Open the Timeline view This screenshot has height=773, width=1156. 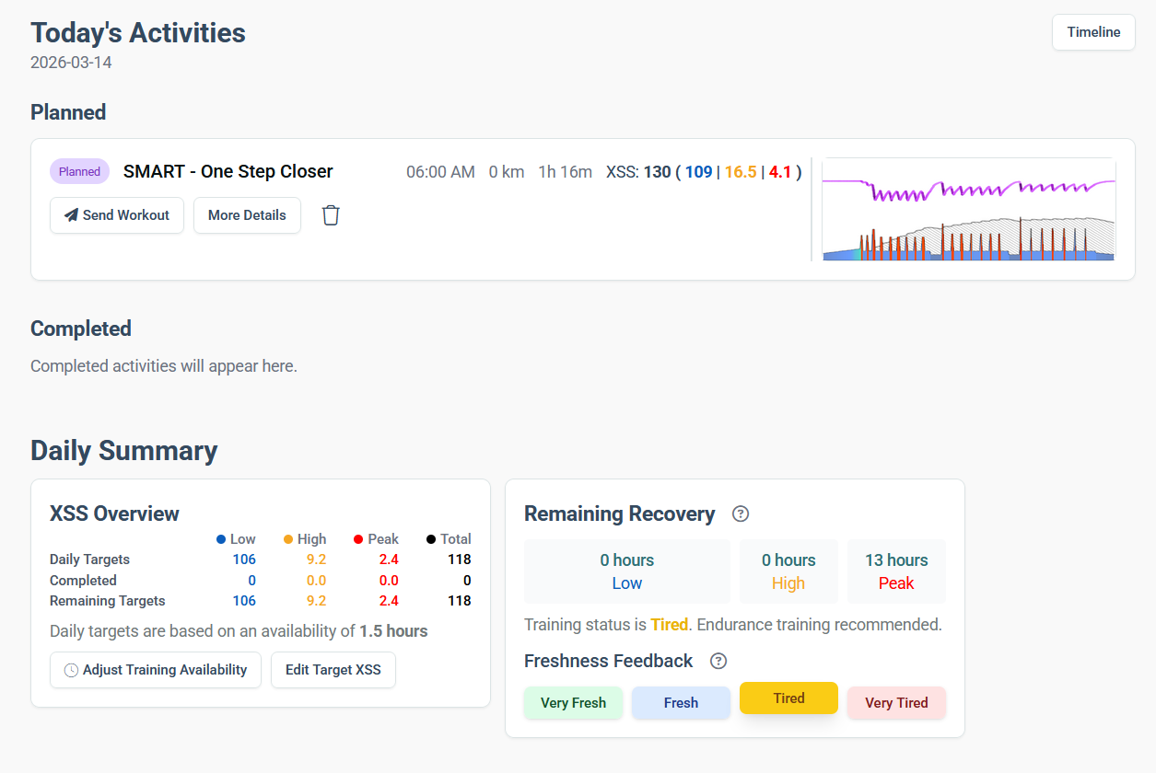coord(1093,32)
